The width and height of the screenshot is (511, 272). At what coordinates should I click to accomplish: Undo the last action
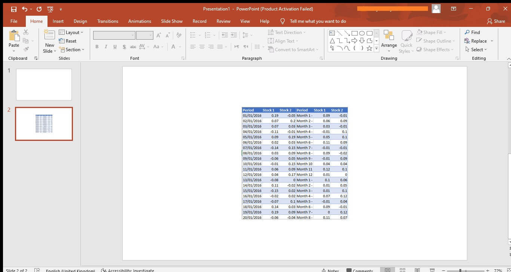point(24,9)
